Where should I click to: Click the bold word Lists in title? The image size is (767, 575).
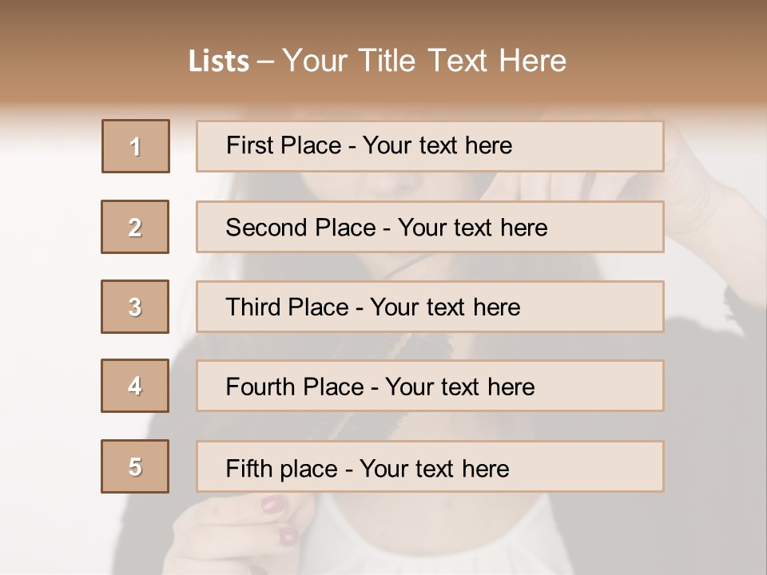219,61
